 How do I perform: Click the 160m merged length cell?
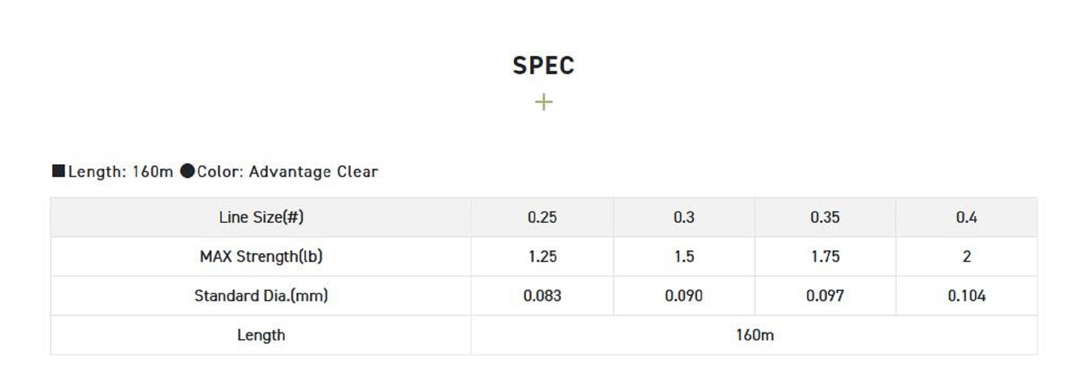(754, 335)
